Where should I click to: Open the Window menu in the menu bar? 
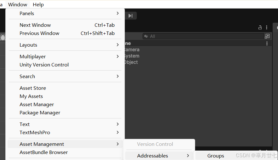coord(18,5)
